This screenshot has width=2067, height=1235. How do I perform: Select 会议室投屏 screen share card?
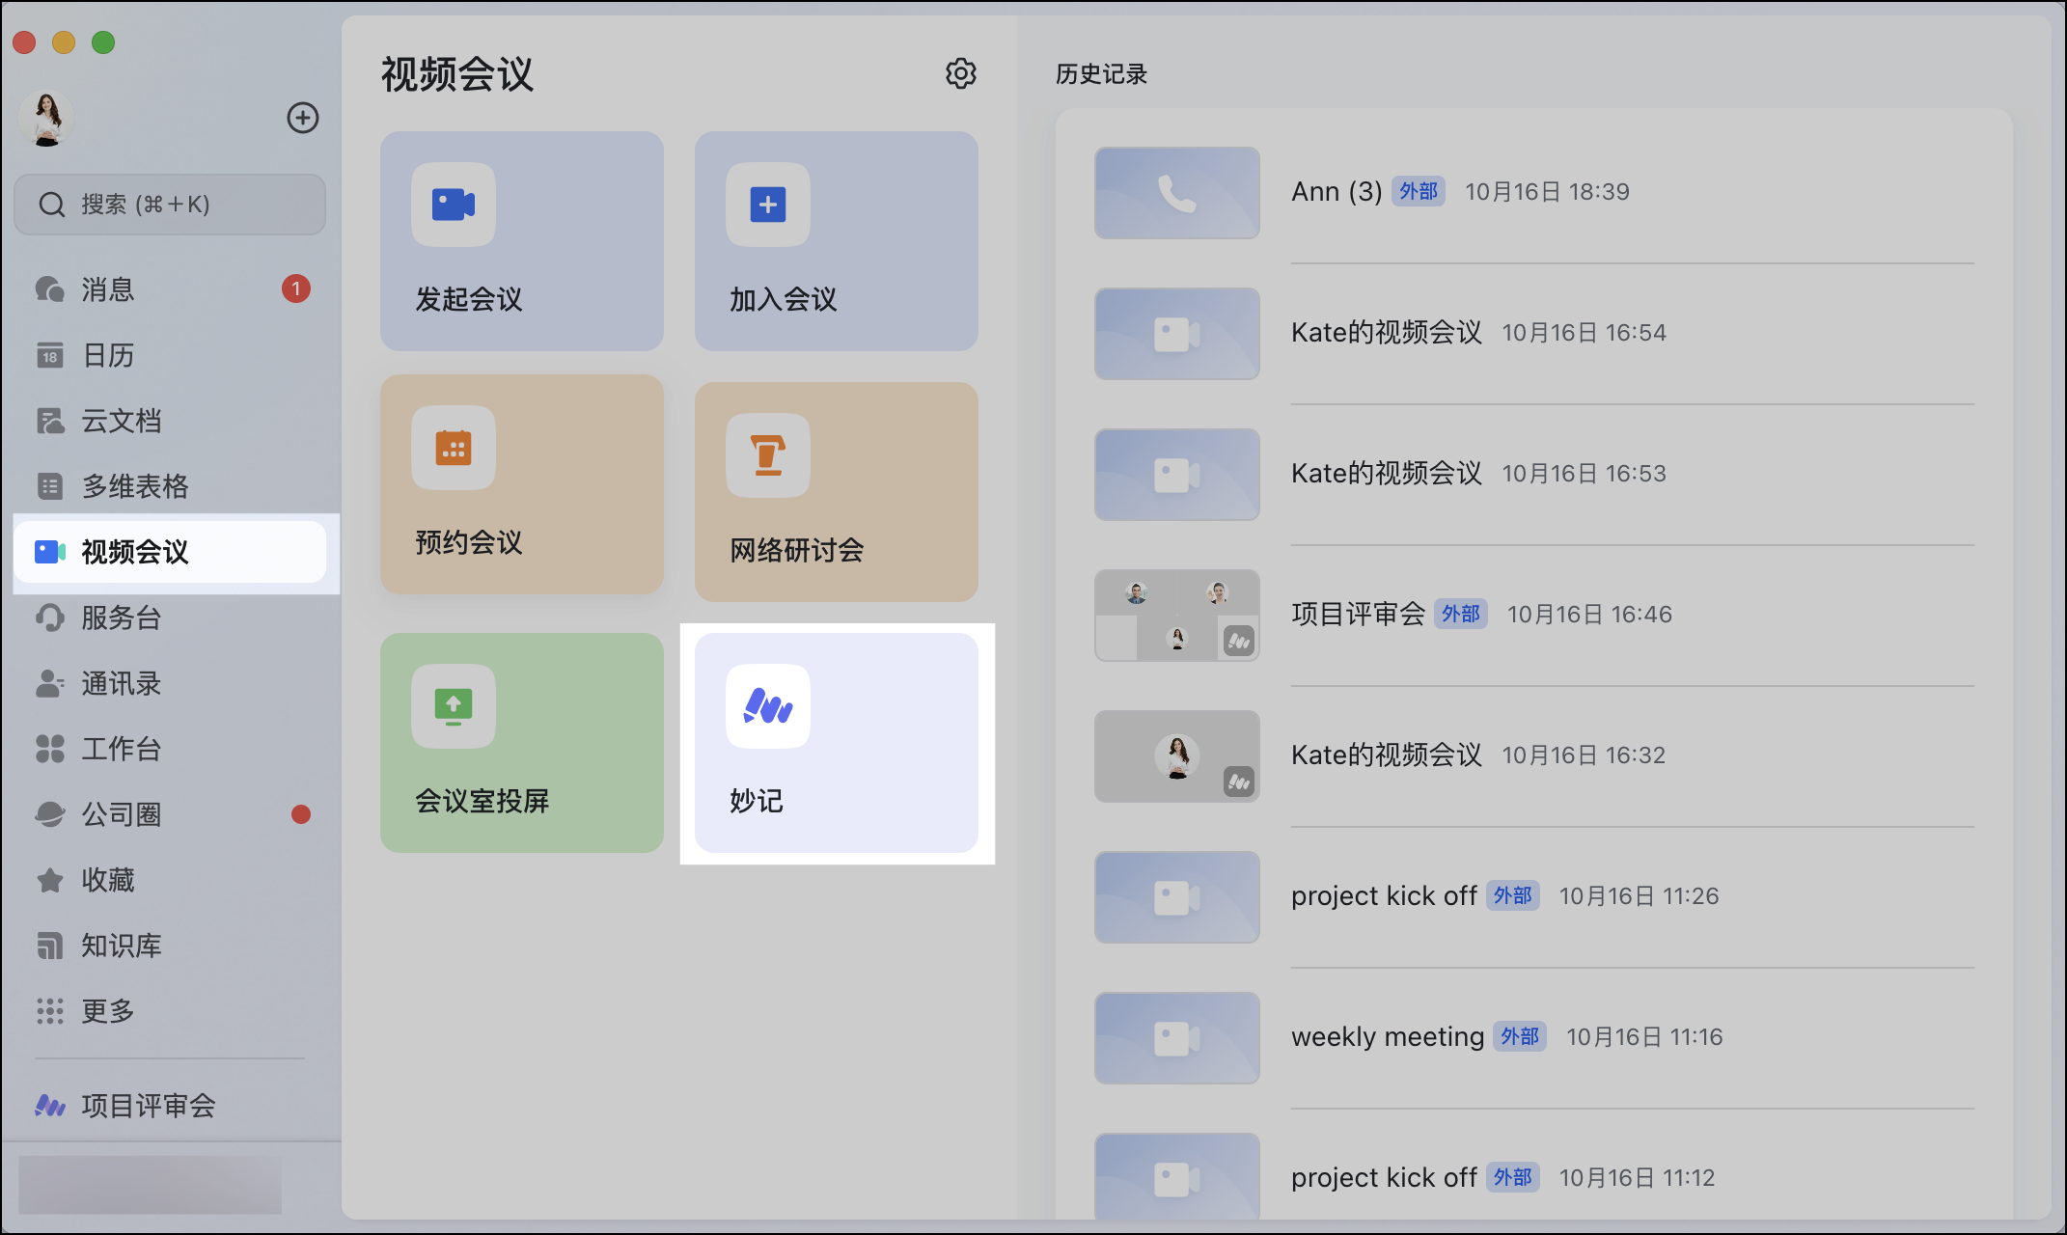(x=521, y=743)
